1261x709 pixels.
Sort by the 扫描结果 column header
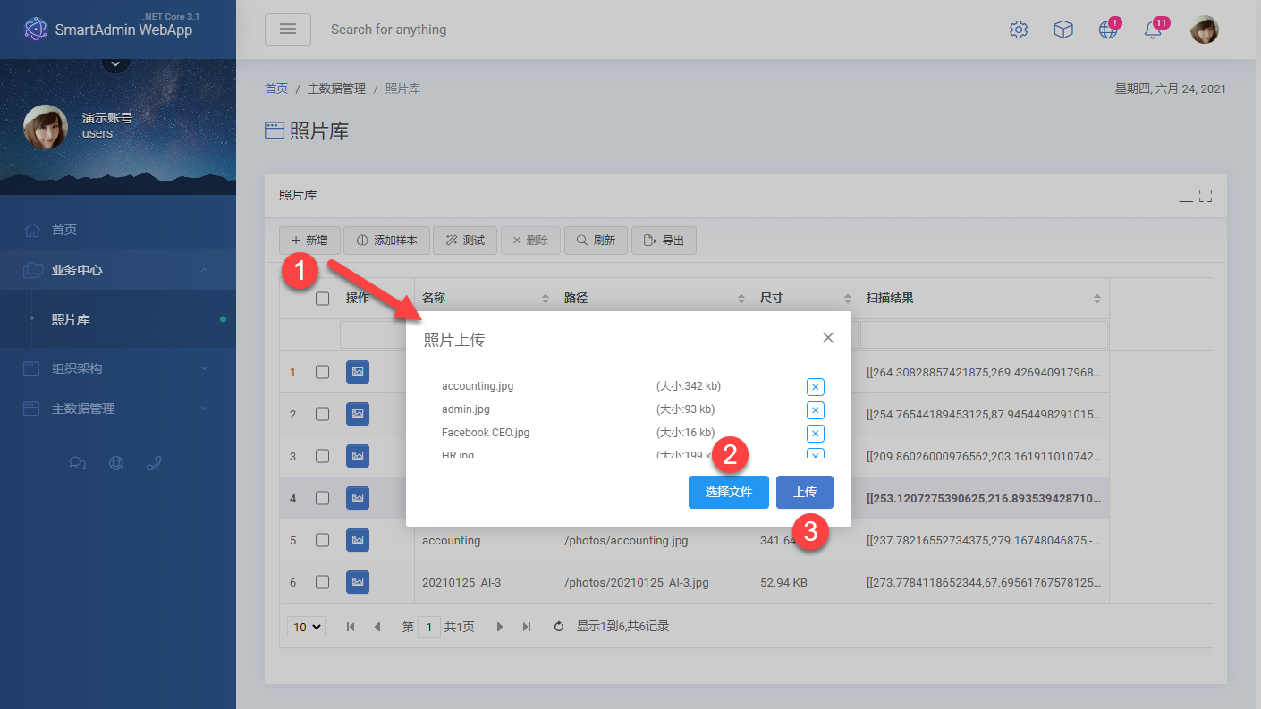[x=984, y=299]
